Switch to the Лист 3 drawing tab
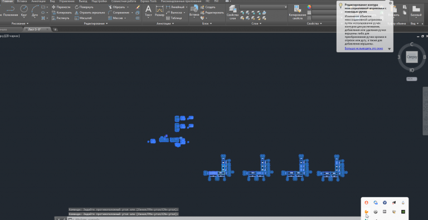The image size is (428, 220). coord(37,29)
